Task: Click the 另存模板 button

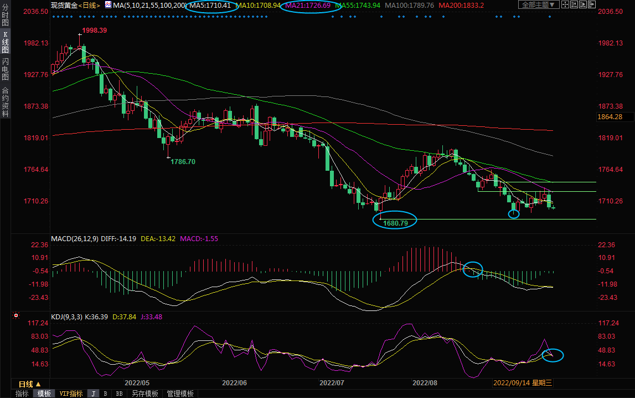Action: 144,394
